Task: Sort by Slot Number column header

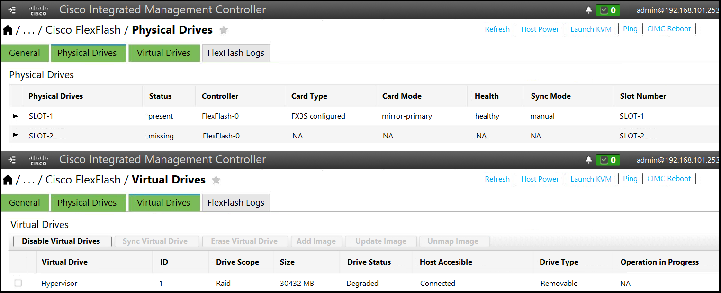Action: click(643, 96)
